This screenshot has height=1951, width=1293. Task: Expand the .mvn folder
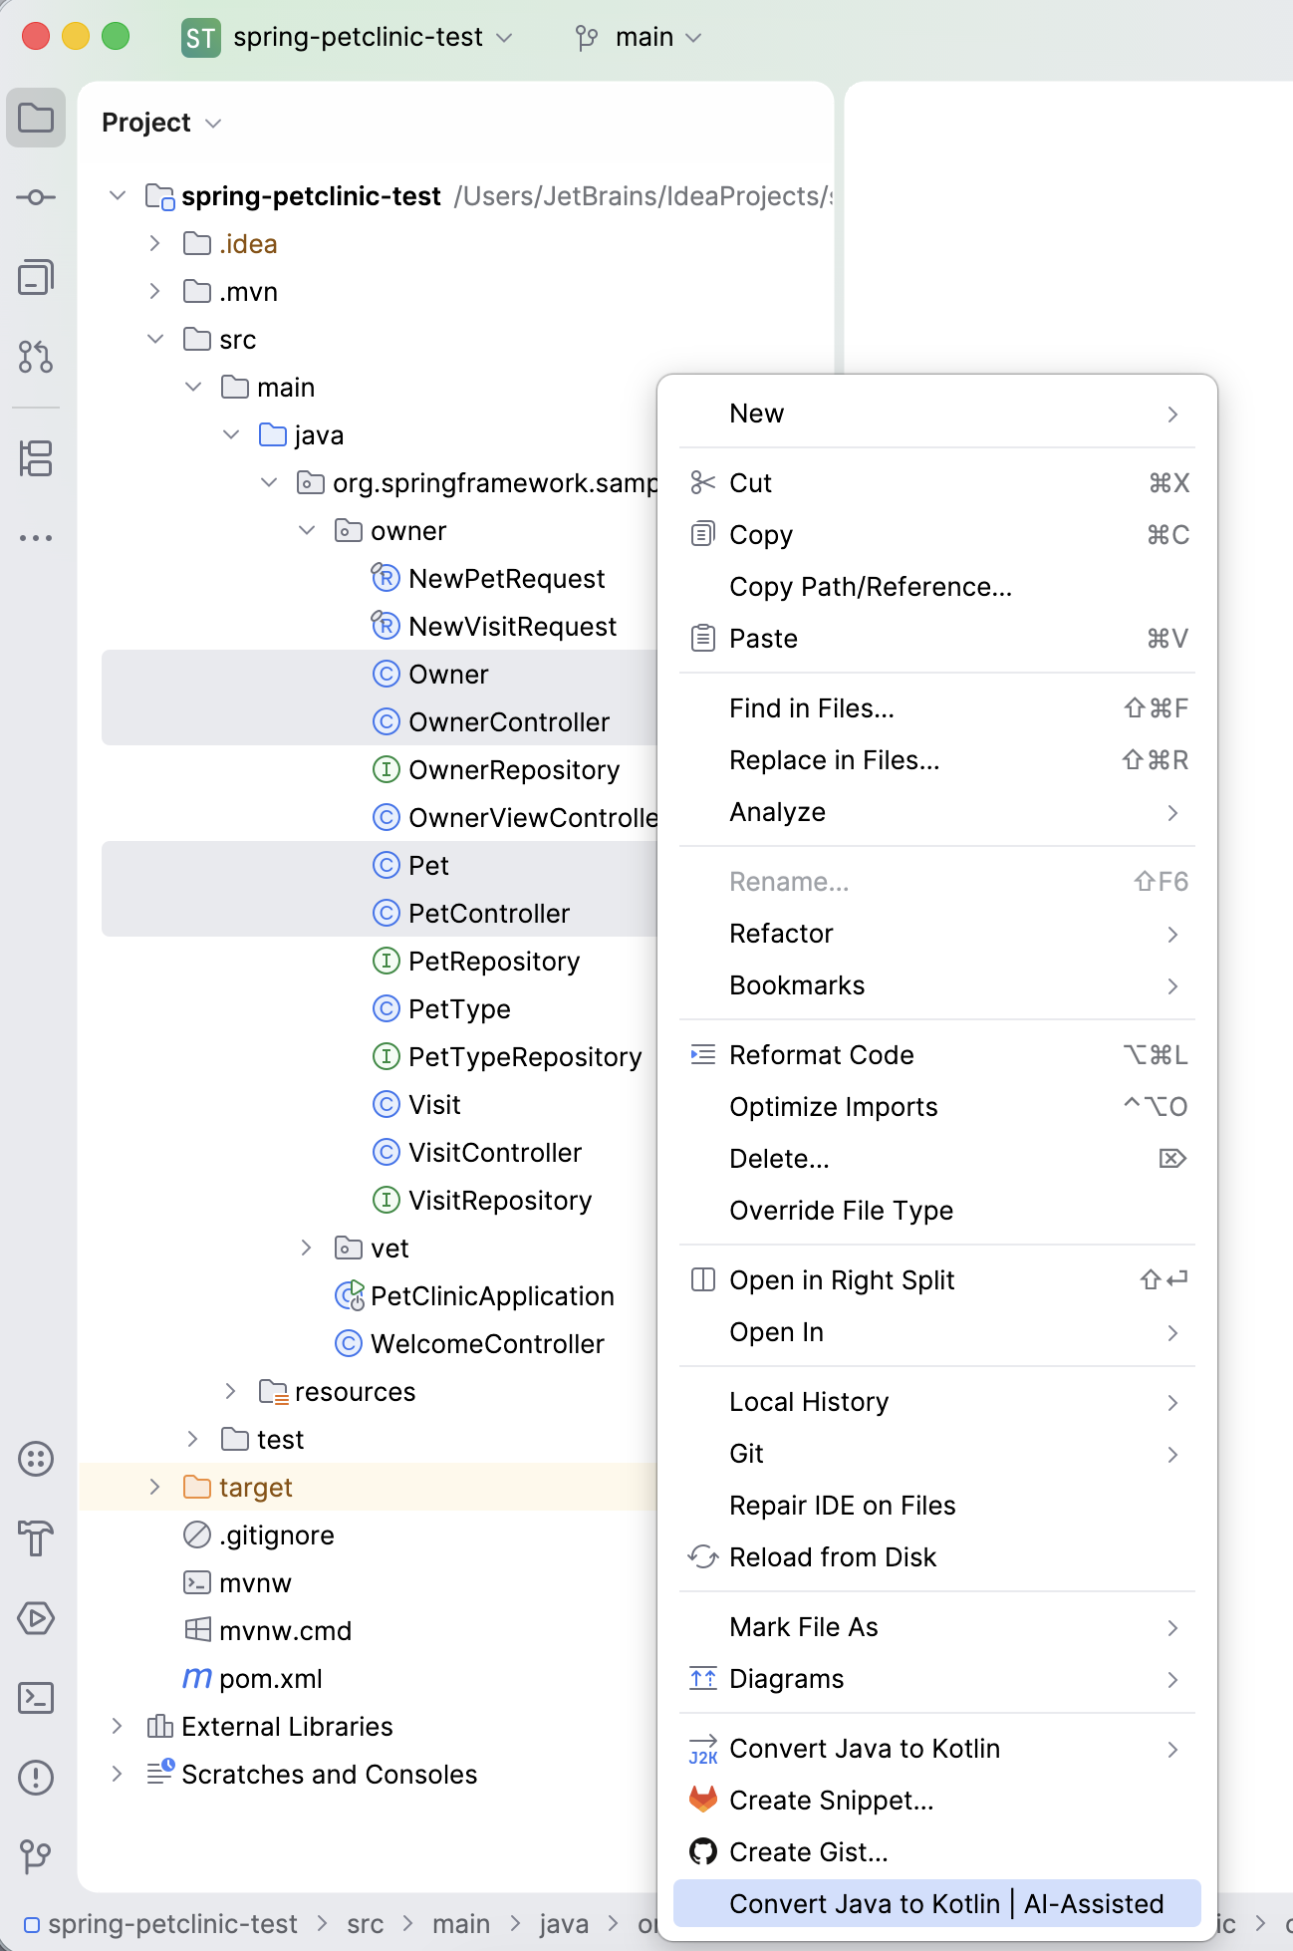pos(155,291)
